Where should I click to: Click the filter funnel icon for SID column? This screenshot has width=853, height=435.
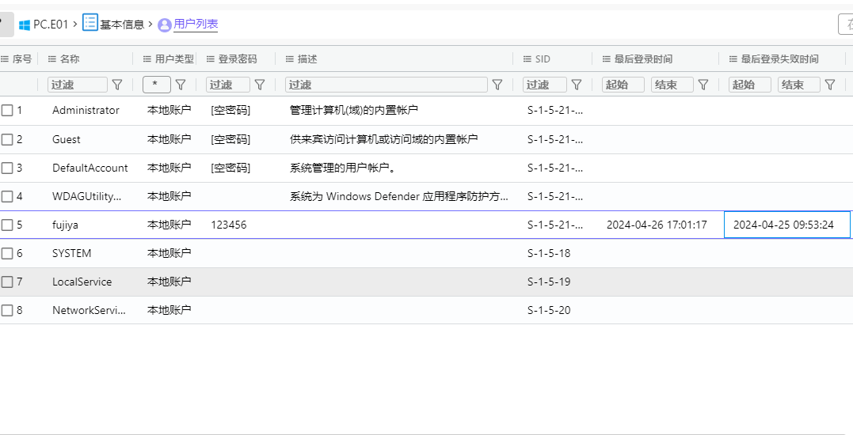coord(577,85)
